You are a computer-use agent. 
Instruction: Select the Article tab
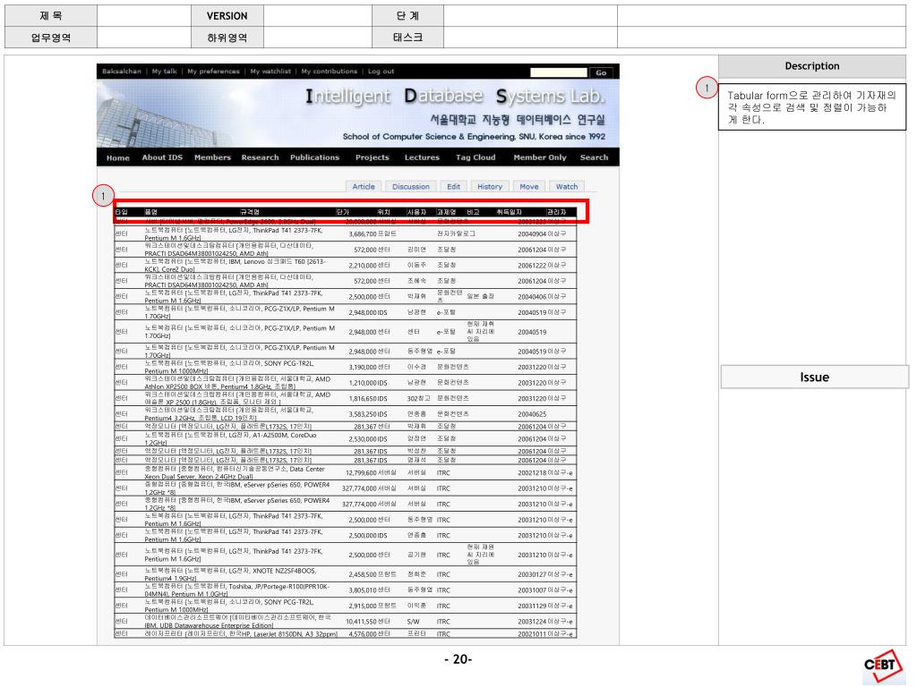click(364, 186)
